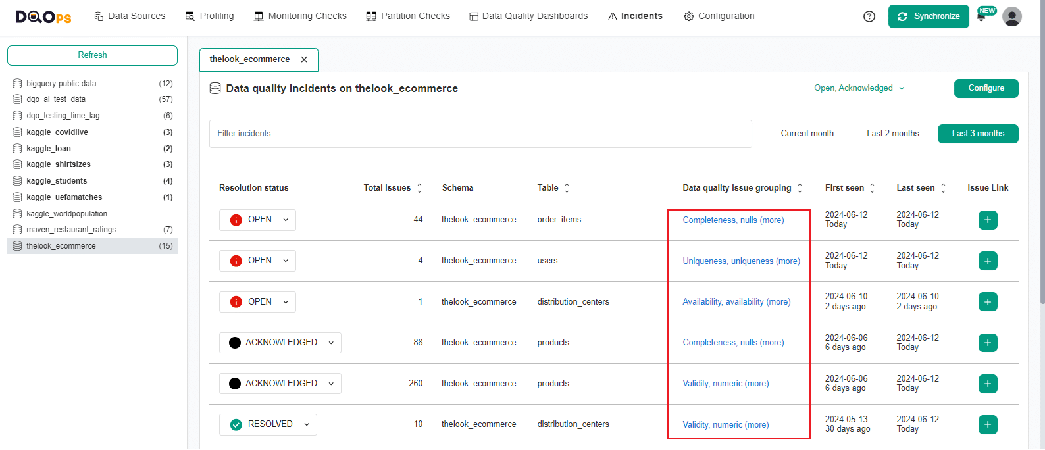Select thelook_ecommerce connection in sidebar
This screenshot has width=1045, height=450.
(92, 246)
